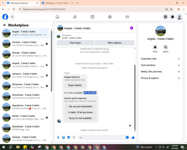Open Ananias - 3 beds 2 baths conversation

(25, 138)
